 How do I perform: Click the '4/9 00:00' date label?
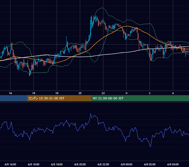click(126, 164)
